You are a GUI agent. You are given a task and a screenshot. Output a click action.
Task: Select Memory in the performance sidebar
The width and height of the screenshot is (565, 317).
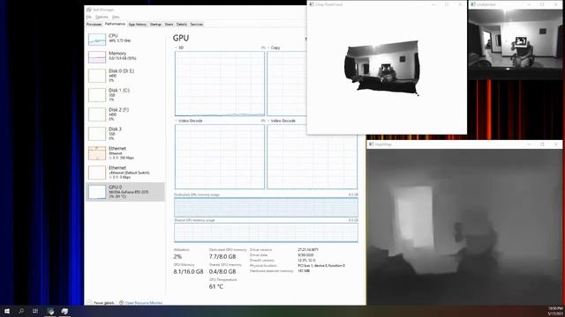click(125, 56)
